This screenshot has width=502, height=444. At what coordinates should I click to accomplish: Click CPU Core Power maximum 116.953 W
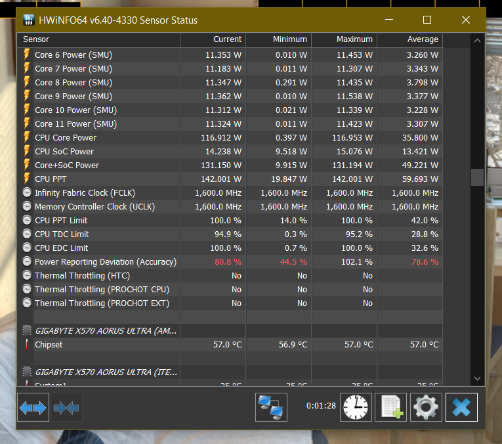(352, 137)
